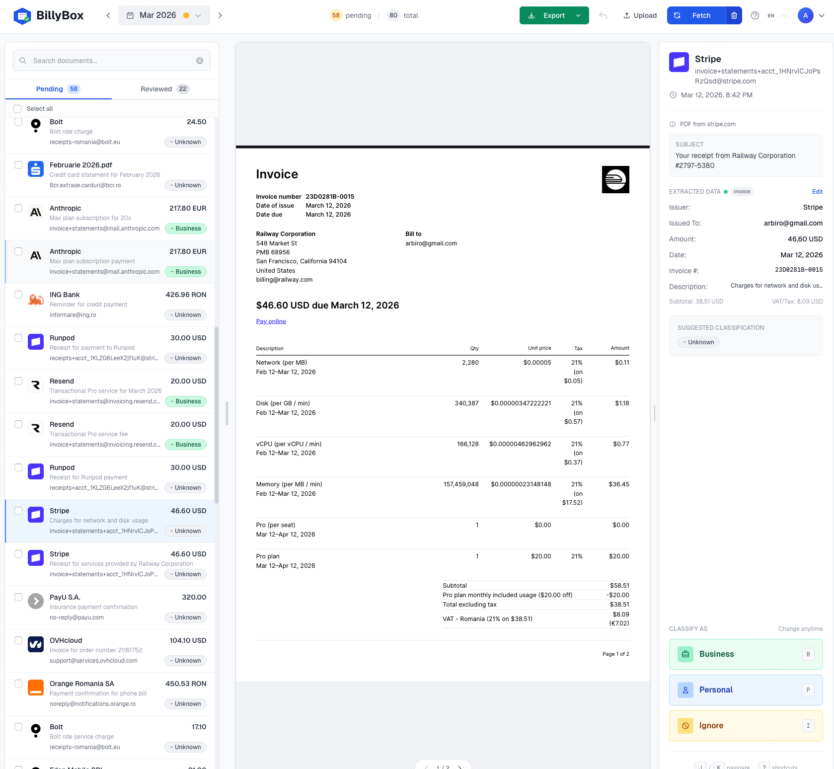Switch to the Reviewed tab
Viewport: 834px width, 769px height.
(156, 89)
